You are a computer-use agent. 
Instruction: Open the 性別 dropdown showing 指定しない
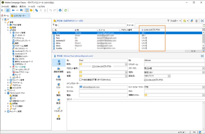pyautogui.click(x=204, y=72)
